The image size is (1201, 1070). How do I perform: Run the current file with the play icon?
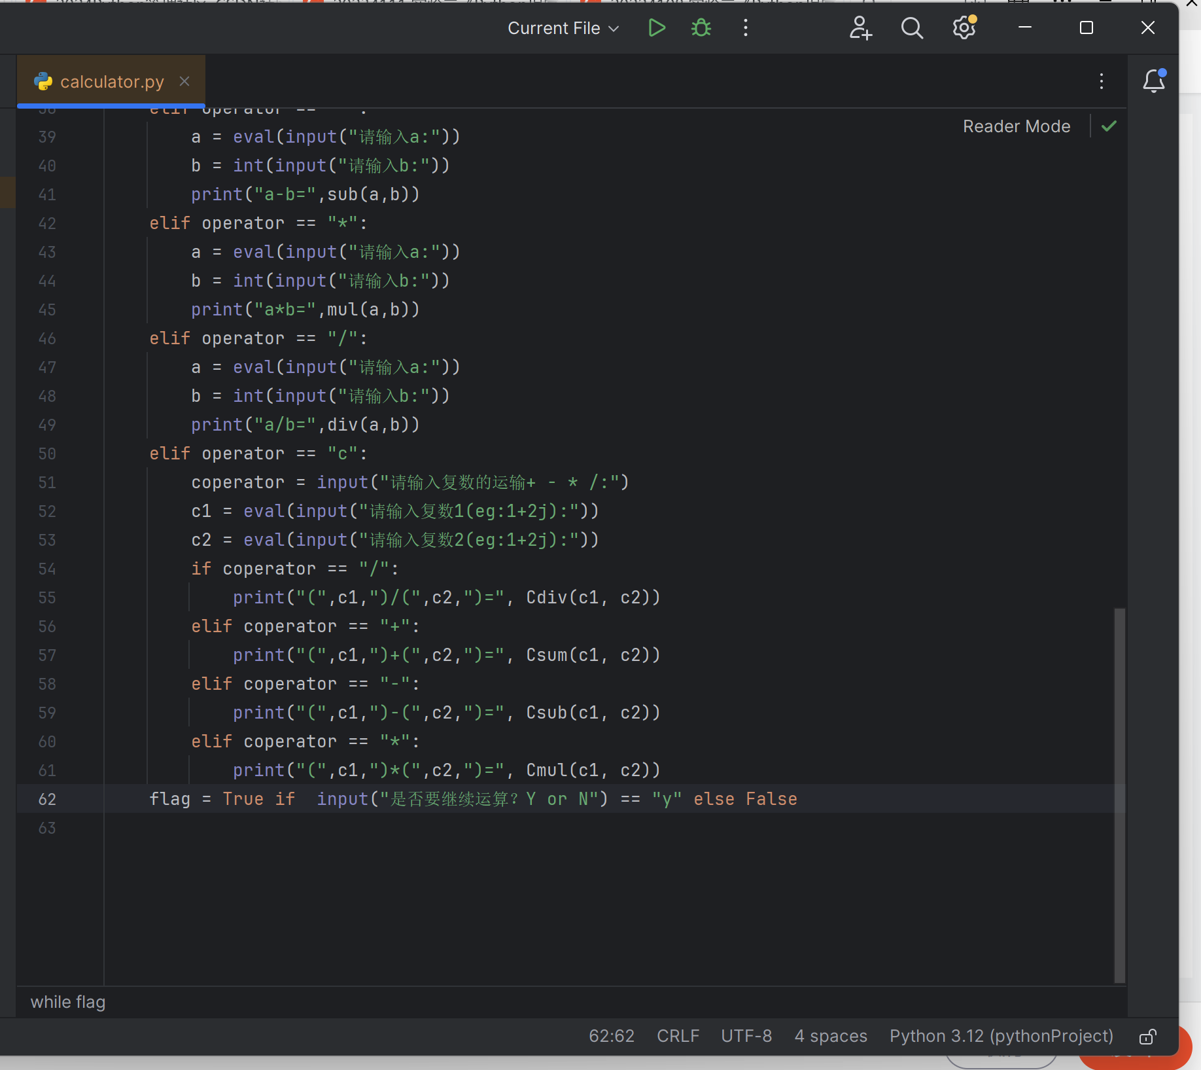657,27
